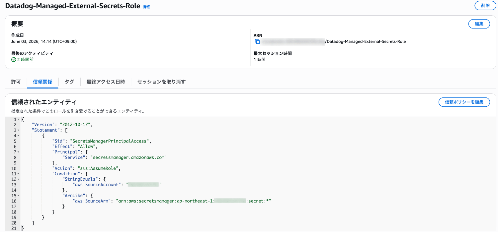Collapse the Principal block fold at line 7
498x232 pixels.
click(x=19, y=152)
